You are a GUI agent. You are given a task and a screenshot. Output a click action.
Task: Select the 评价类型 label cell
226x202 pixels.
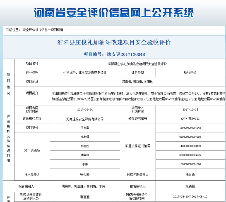(138, 72)
